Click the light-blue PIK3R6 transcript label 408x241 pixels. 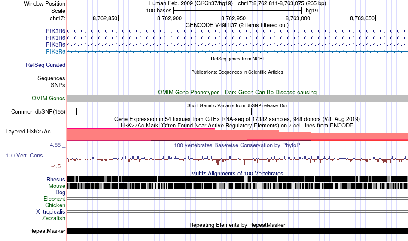(x=55, y=52)
